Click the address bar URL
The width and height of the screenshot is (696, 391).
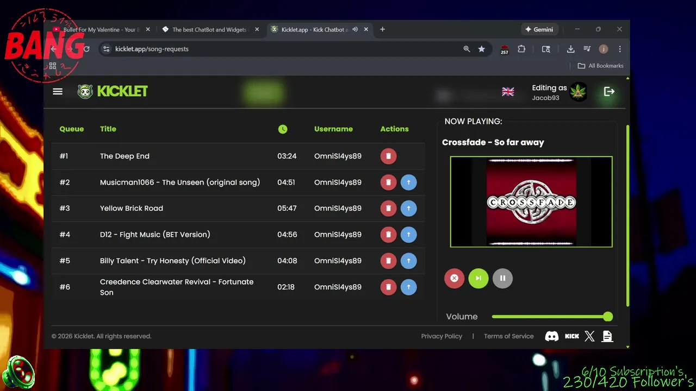click(x=152, y=49)
